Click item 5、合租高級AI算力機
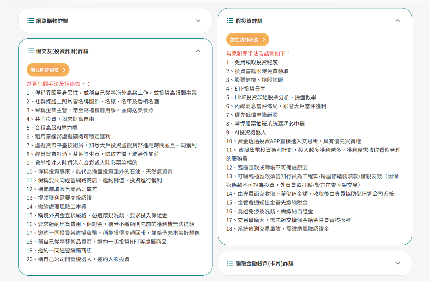430x281 pixels. 52,128
